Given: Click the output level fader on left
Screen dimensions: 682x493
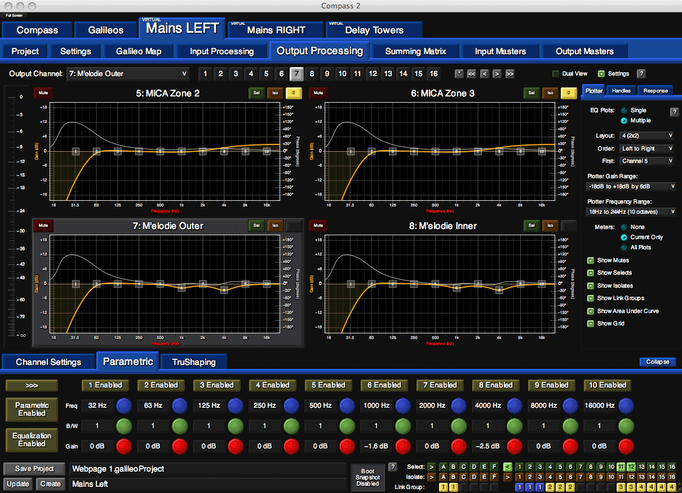Looking at the screenshot, I should click(17, 214).
